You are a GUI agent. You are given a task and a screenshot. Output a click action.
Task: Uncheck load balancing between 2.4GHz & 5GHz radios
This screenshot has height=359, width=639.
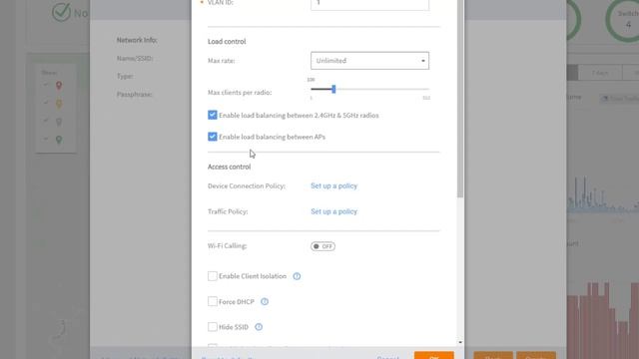[x=213, y=116]
